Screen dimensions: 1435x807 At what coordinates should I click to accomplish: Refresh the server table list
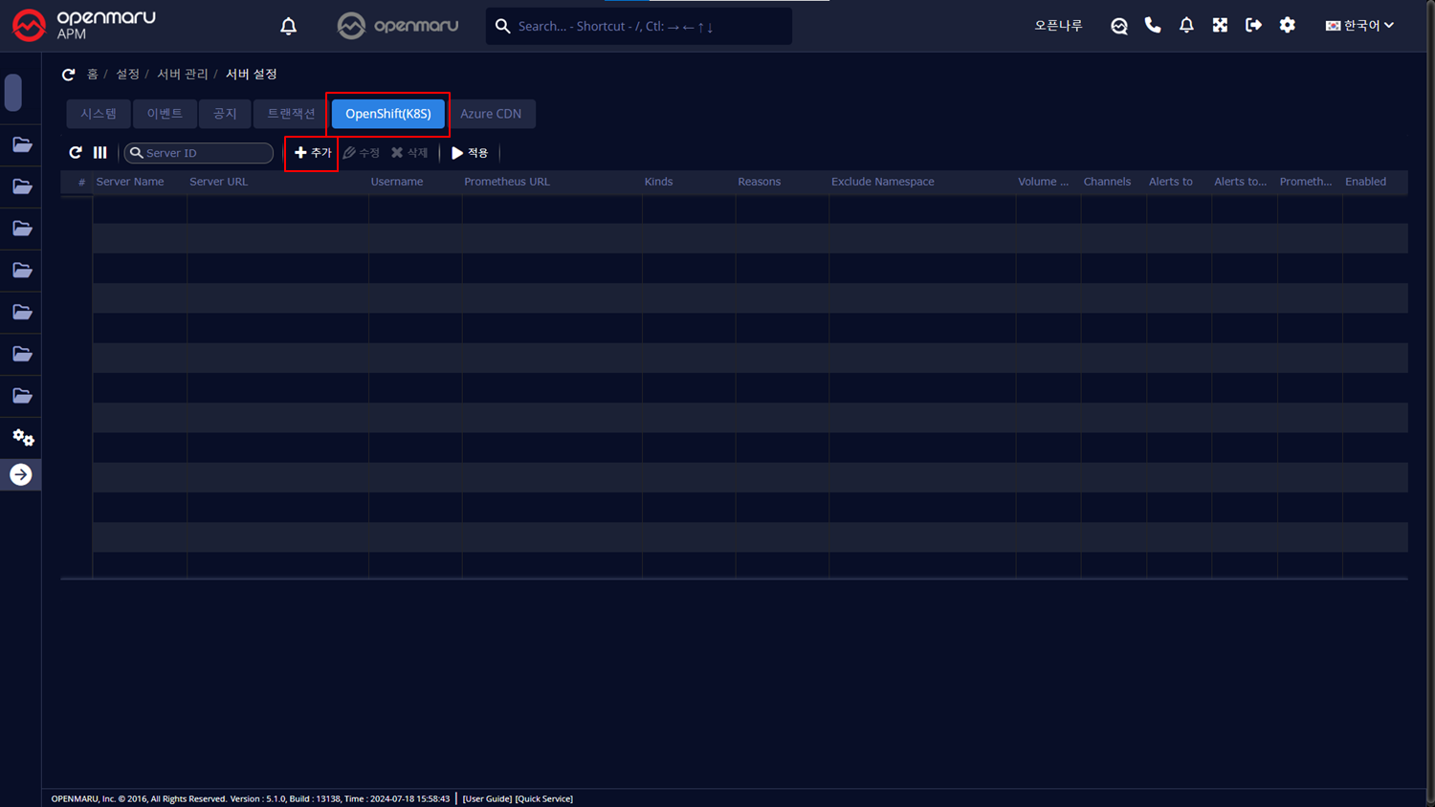tap(76, 153)
